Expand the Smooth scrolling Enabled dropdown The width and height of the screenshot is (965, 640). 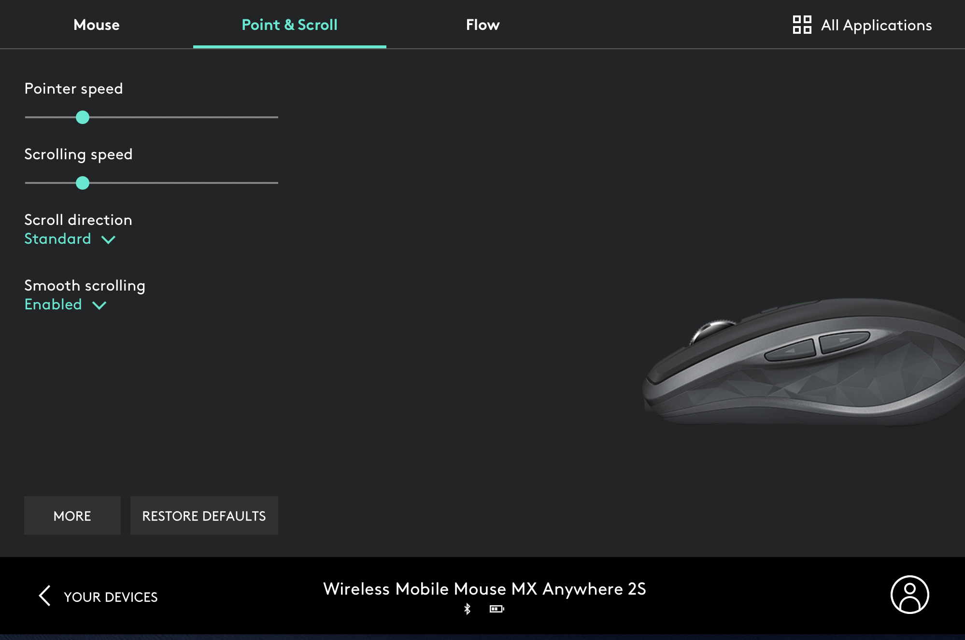click(x=53, y=305)
